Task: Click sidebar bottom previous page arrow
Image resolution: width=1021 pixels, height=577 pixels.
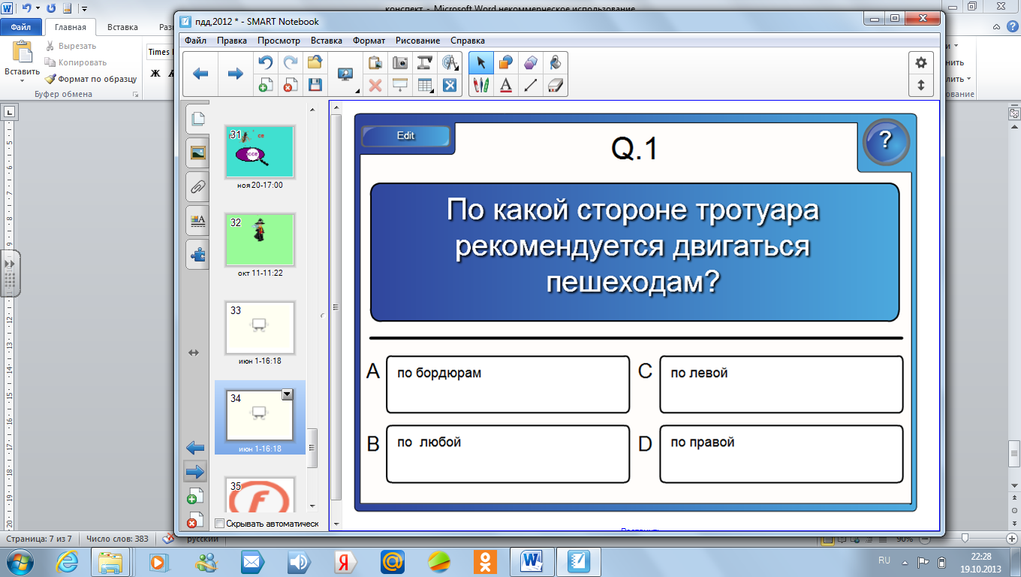Action: pos(195,449)
